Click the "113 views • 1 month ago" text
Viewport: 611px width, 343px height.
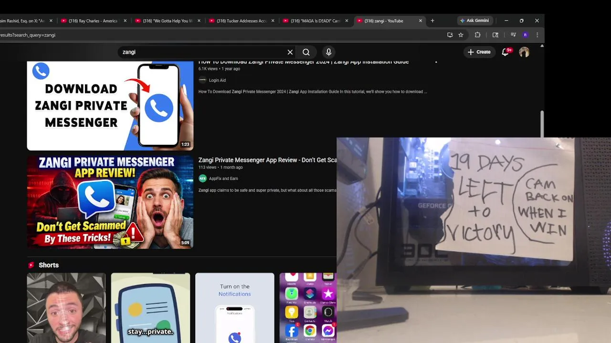(221, 167)
